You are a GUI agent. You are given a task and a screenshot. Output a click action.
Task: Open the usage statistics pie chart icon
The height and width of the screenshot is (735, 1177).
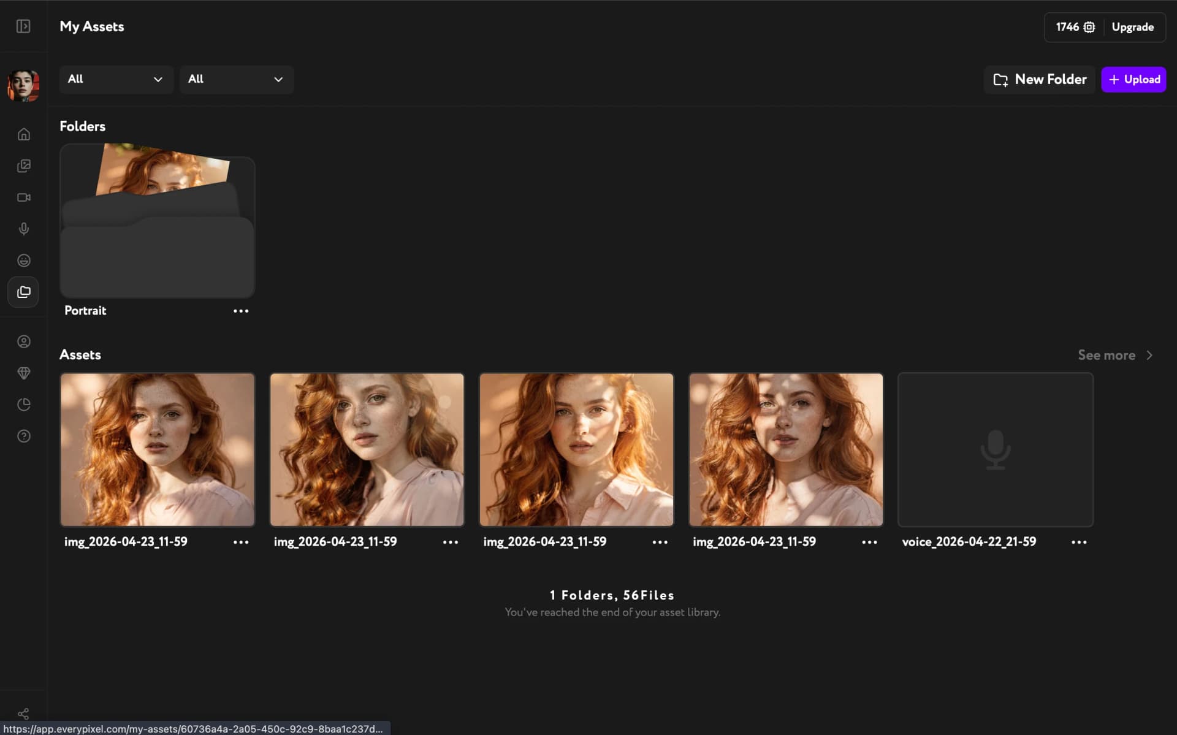click(x=23, y=404)
